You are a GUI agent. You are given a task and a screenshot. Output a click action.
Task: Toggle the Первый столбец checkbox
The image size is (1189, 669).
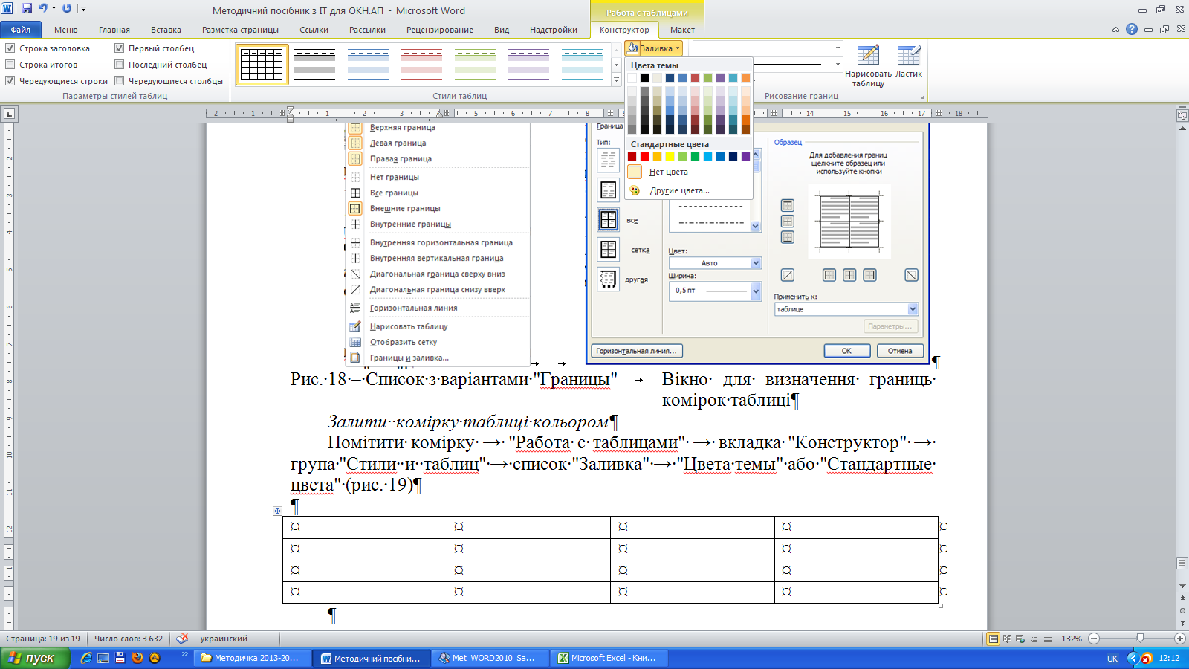119,48
